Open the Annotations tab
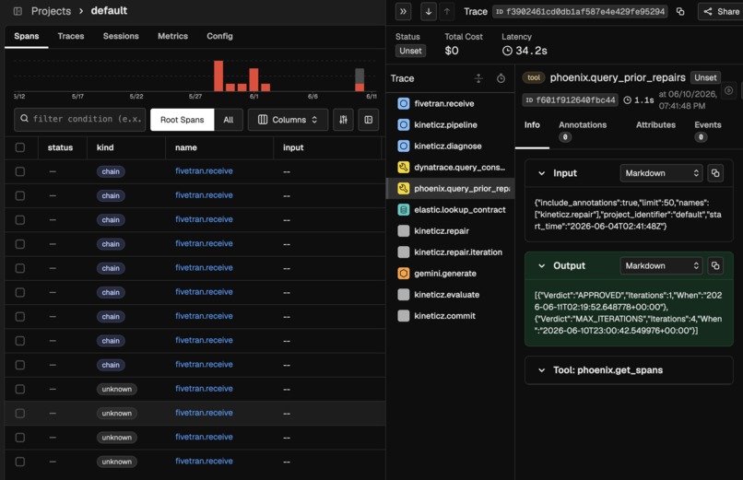The image size is (743, 480). 583,131
